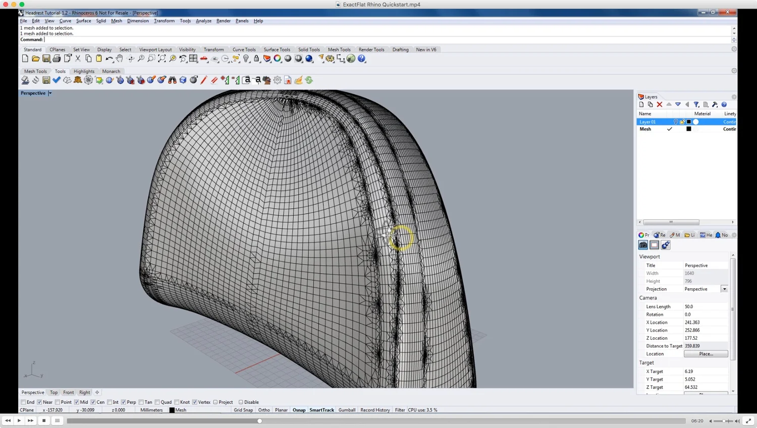Open the Perspective viewport title menu

[35, 93]
